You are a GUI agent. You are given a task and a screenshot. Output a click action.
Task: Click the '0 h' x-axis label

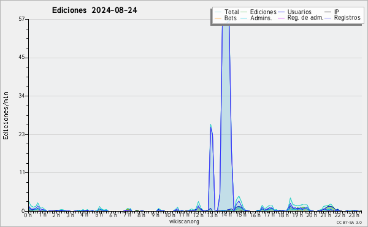pos(28,215)
